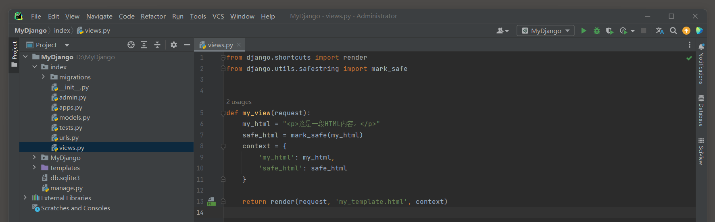Expand External Libraries node
The width and height of the screenshot is (715, 222).
pos(25,198)
